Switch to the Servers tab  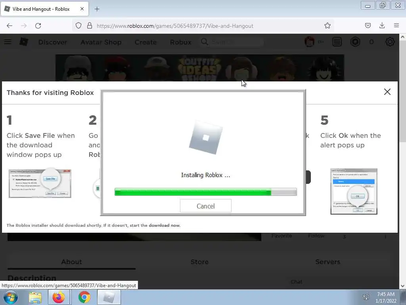click(327, 262)
